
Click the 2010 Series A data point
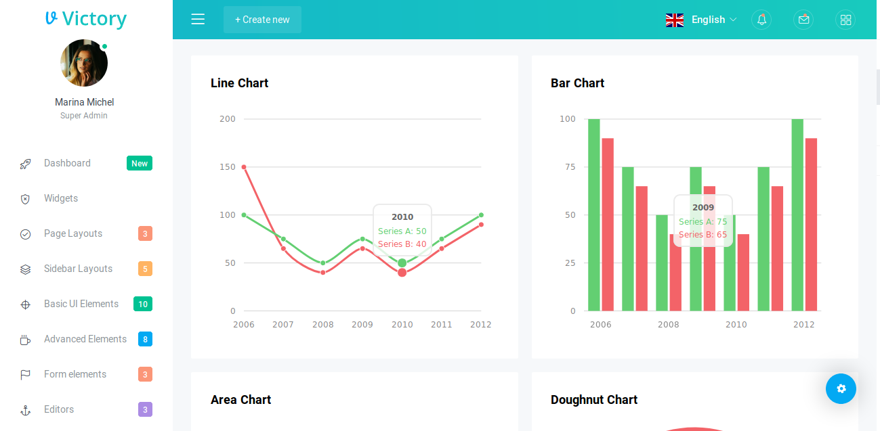pyautogui.click(x=402, y=263)
